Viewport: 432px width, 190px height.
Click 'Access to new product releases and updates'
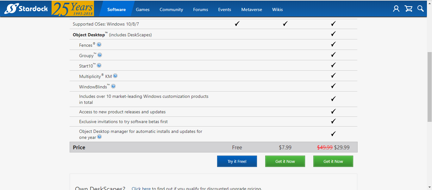coord(122,112)
